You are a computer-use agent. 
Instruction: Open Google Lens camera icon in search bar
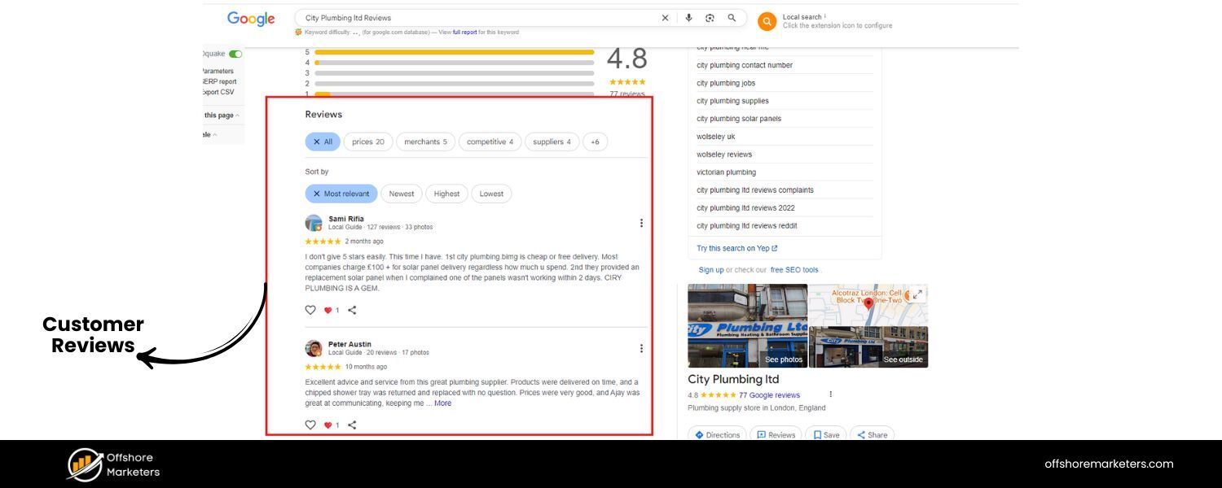709,17
